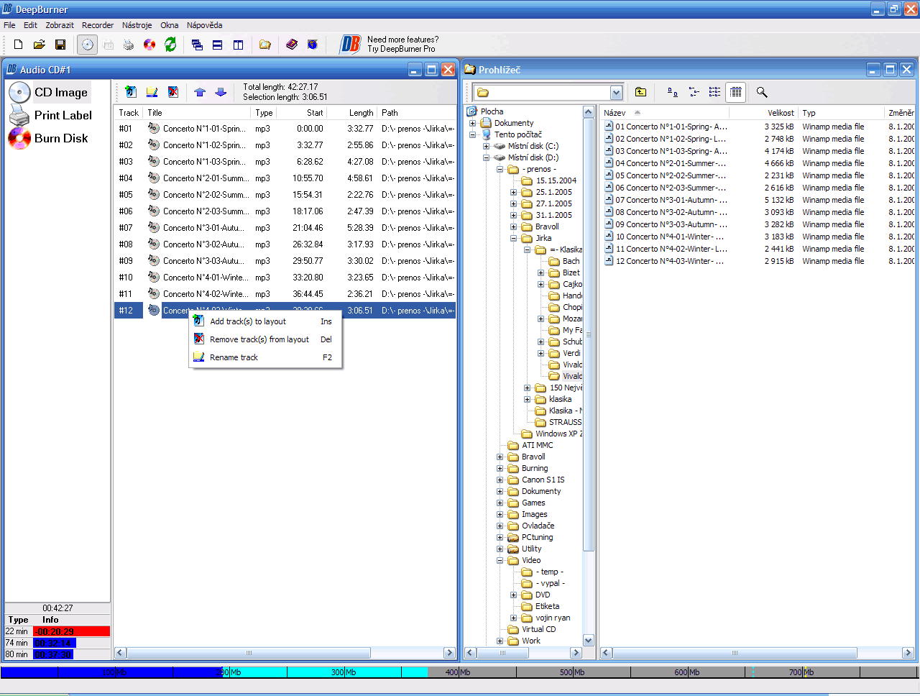Switch Prohlížeč to large icons view
The height and width of the screenshot is (696, 920).
(x=673, y=92)
